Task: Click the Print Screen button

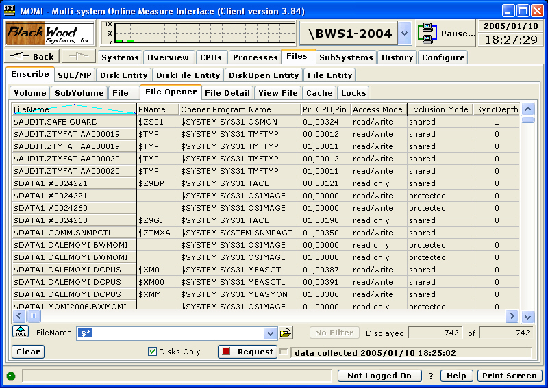Action: (x=509, y=376)
